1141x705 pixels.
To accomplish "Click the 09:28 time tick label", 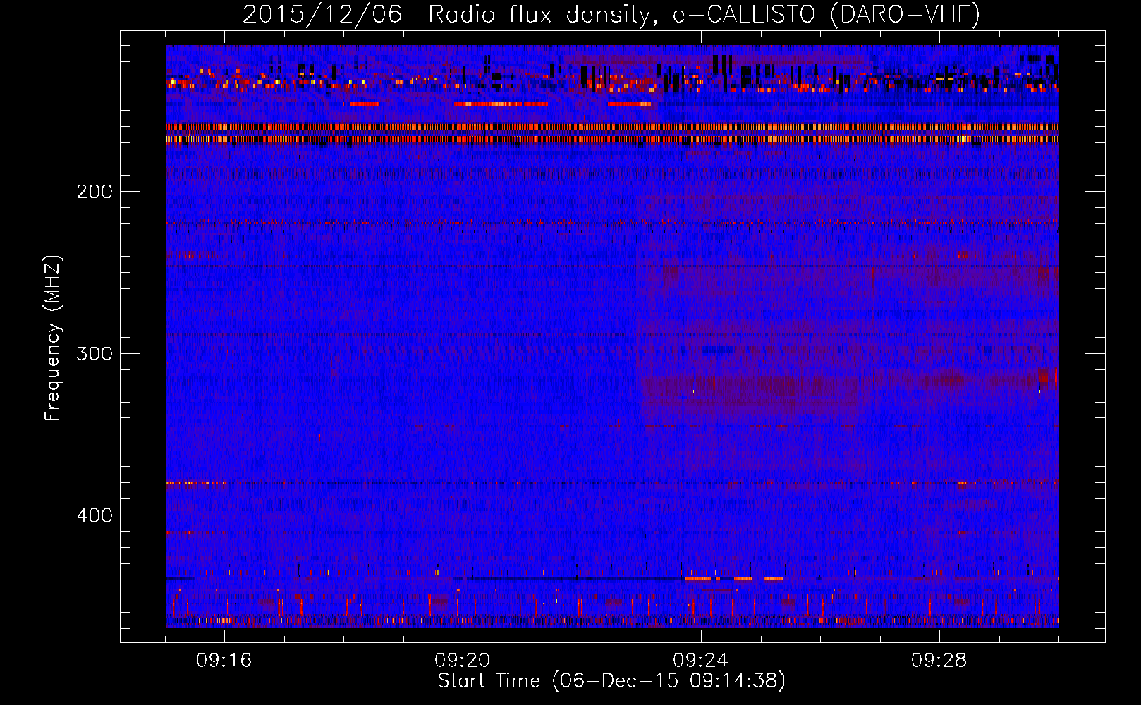I will tap(939, 661).
